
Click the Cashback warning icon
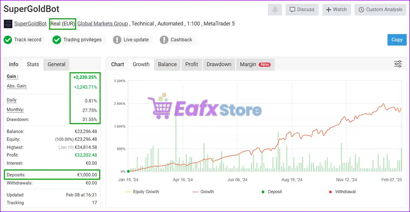tap(164, 40)
